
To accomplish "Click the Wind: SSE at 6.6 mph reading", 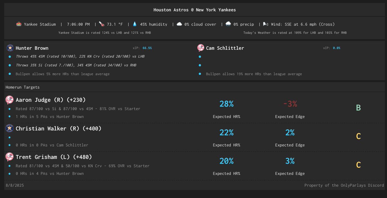I will click(x=303, y=24).
